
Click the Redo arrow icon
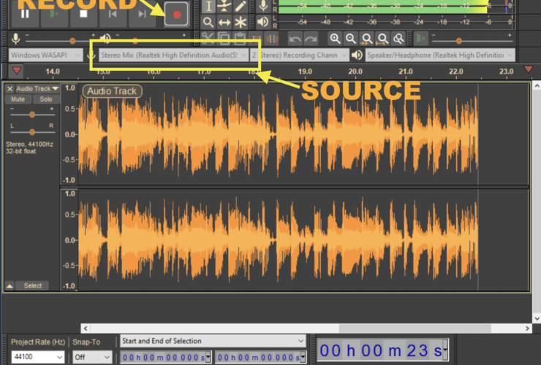point(311,39)
